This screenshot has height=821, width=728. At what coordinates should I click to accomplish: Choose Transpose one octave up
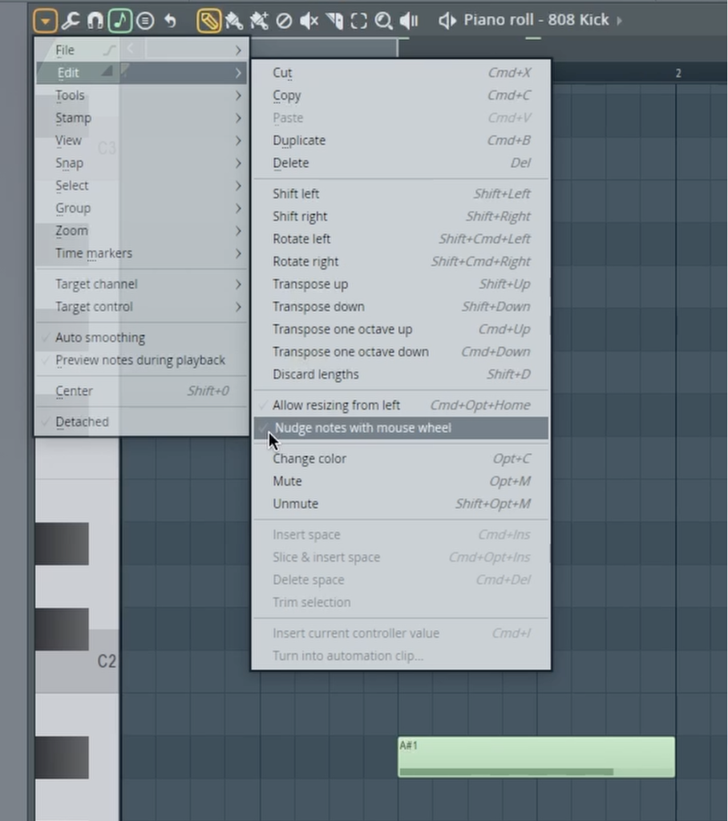tap(342, 330)
